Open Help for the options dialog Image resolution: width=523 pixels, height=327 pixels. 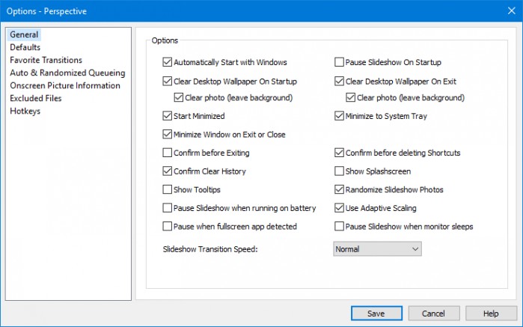[x=491, y=314]
